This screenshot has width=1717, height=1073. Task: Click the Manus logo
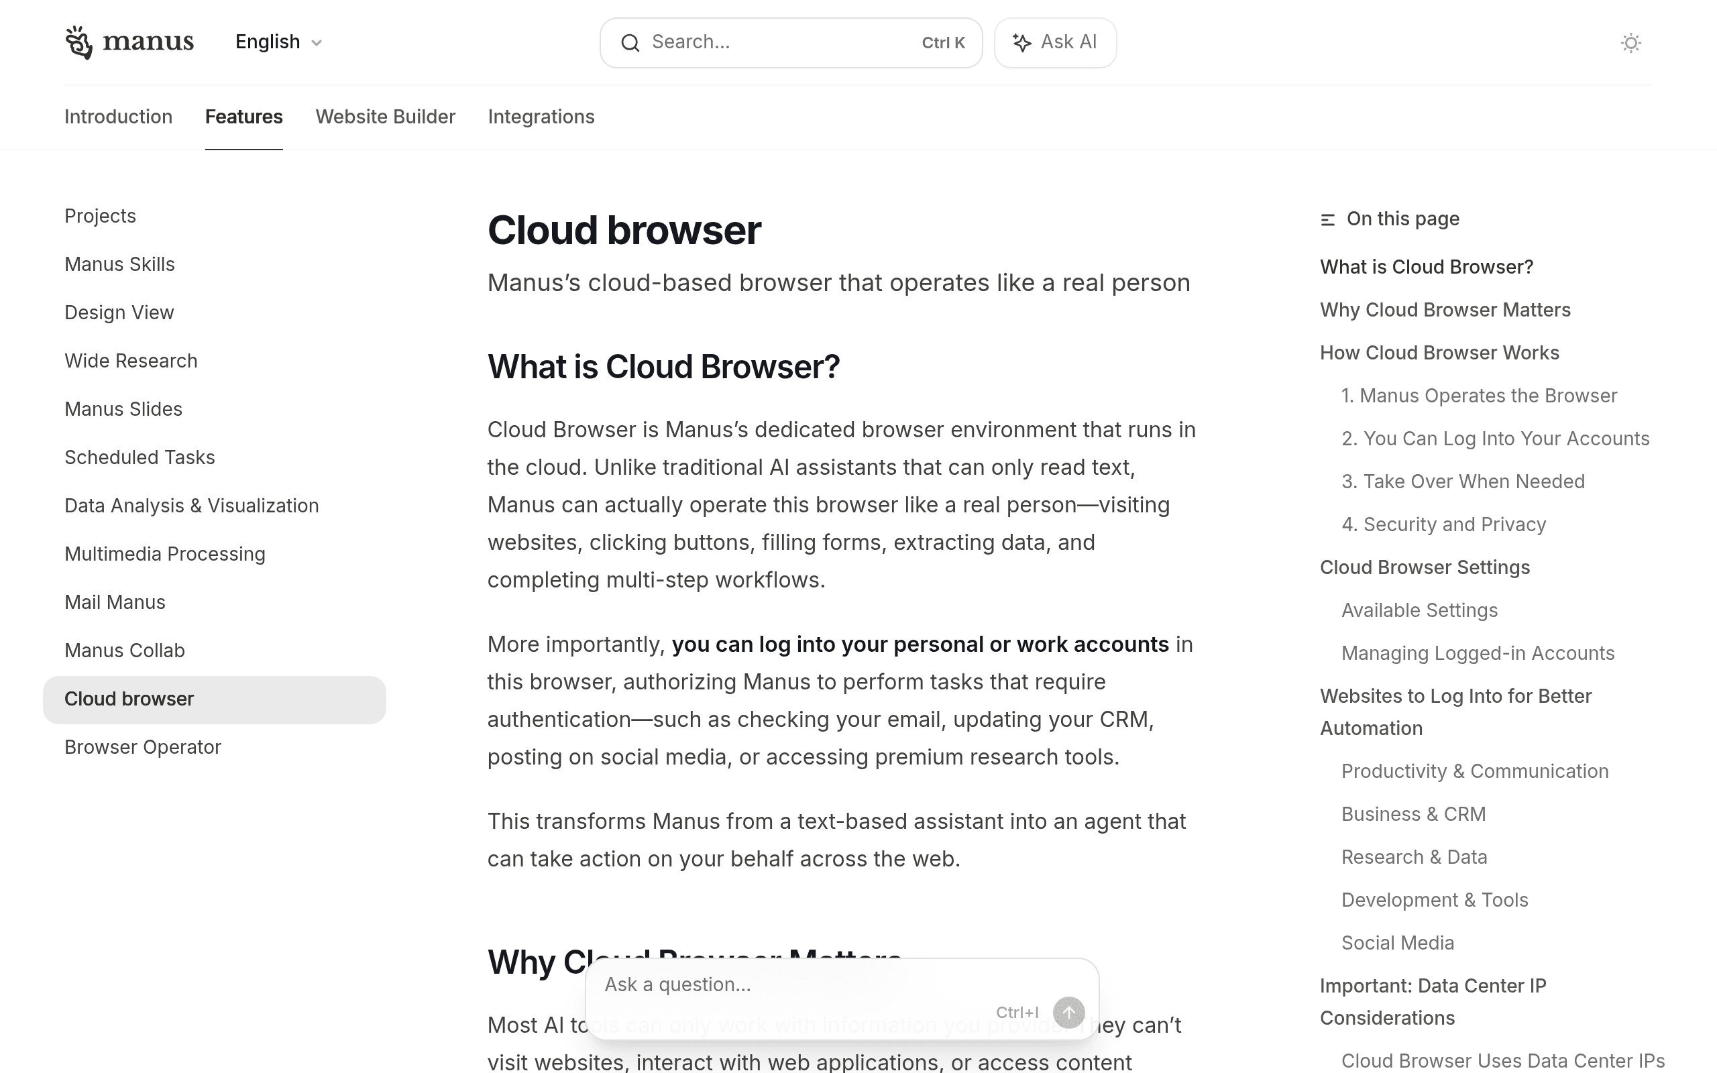point(129,42)
